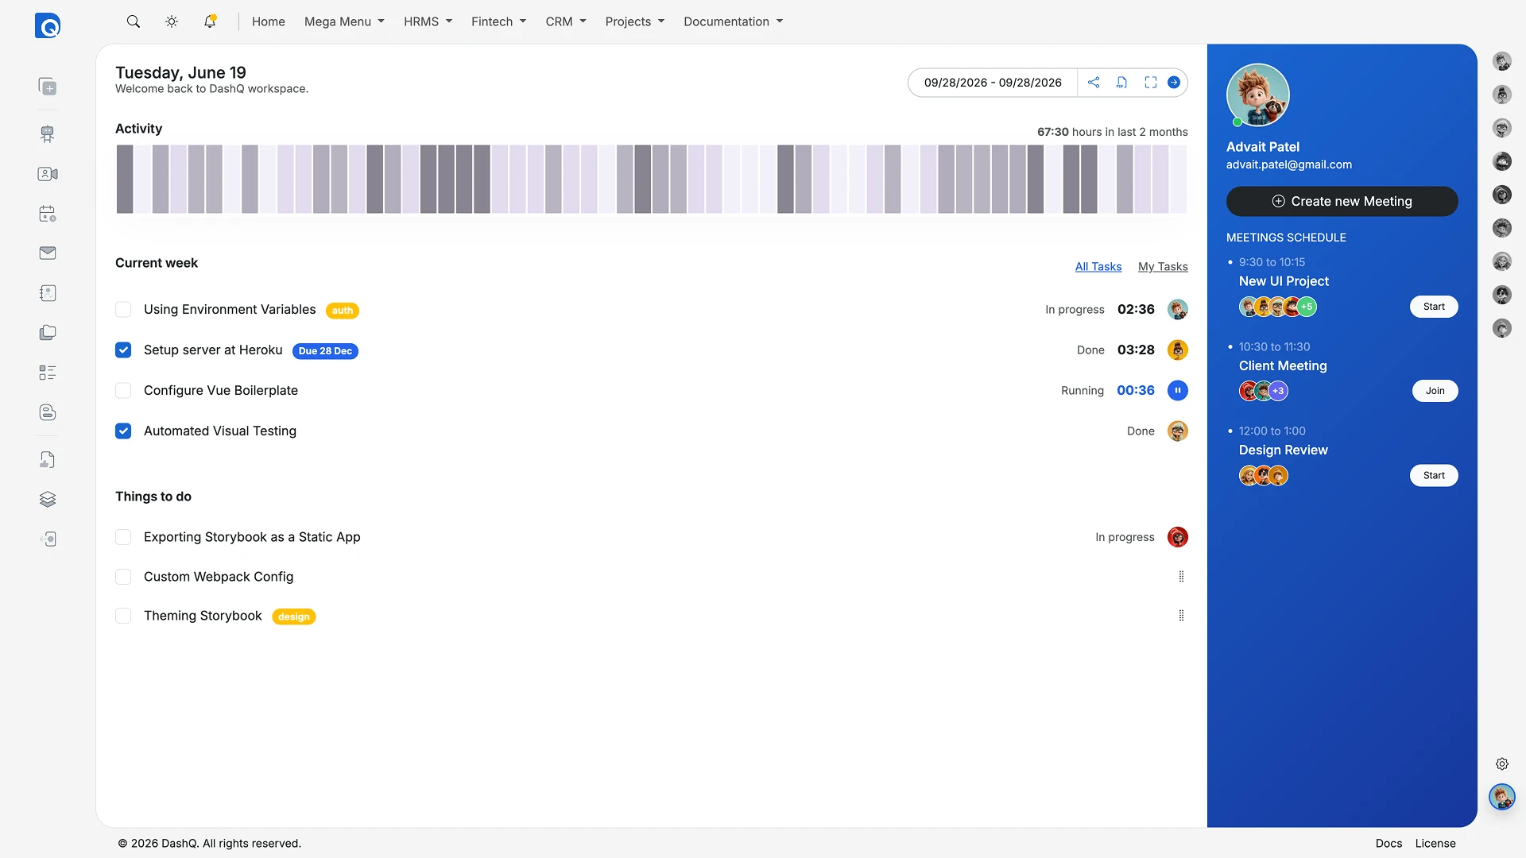Switch to All Tasks tab

point(1098,267)
